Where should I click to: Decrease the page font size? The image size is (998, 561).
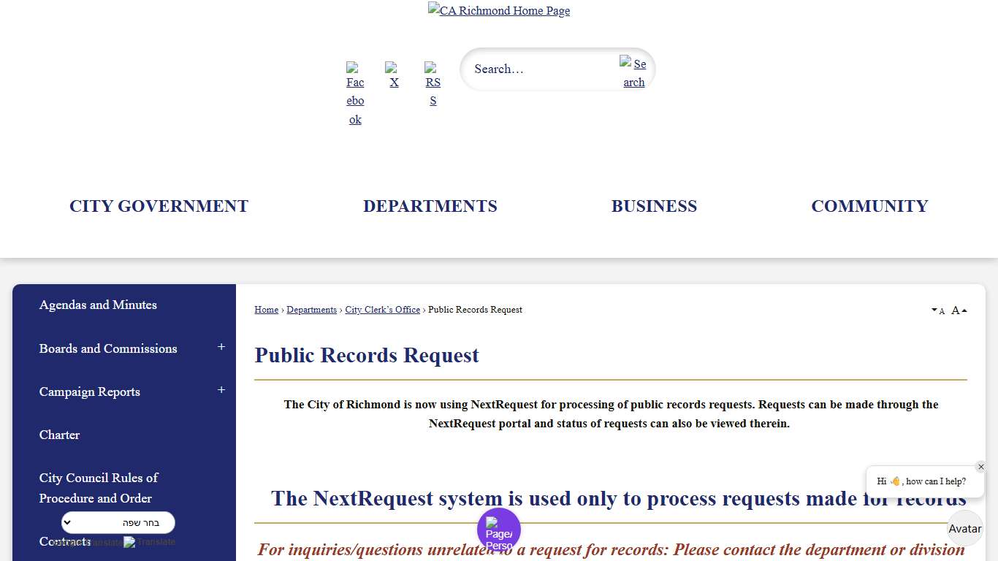point(937,310)
